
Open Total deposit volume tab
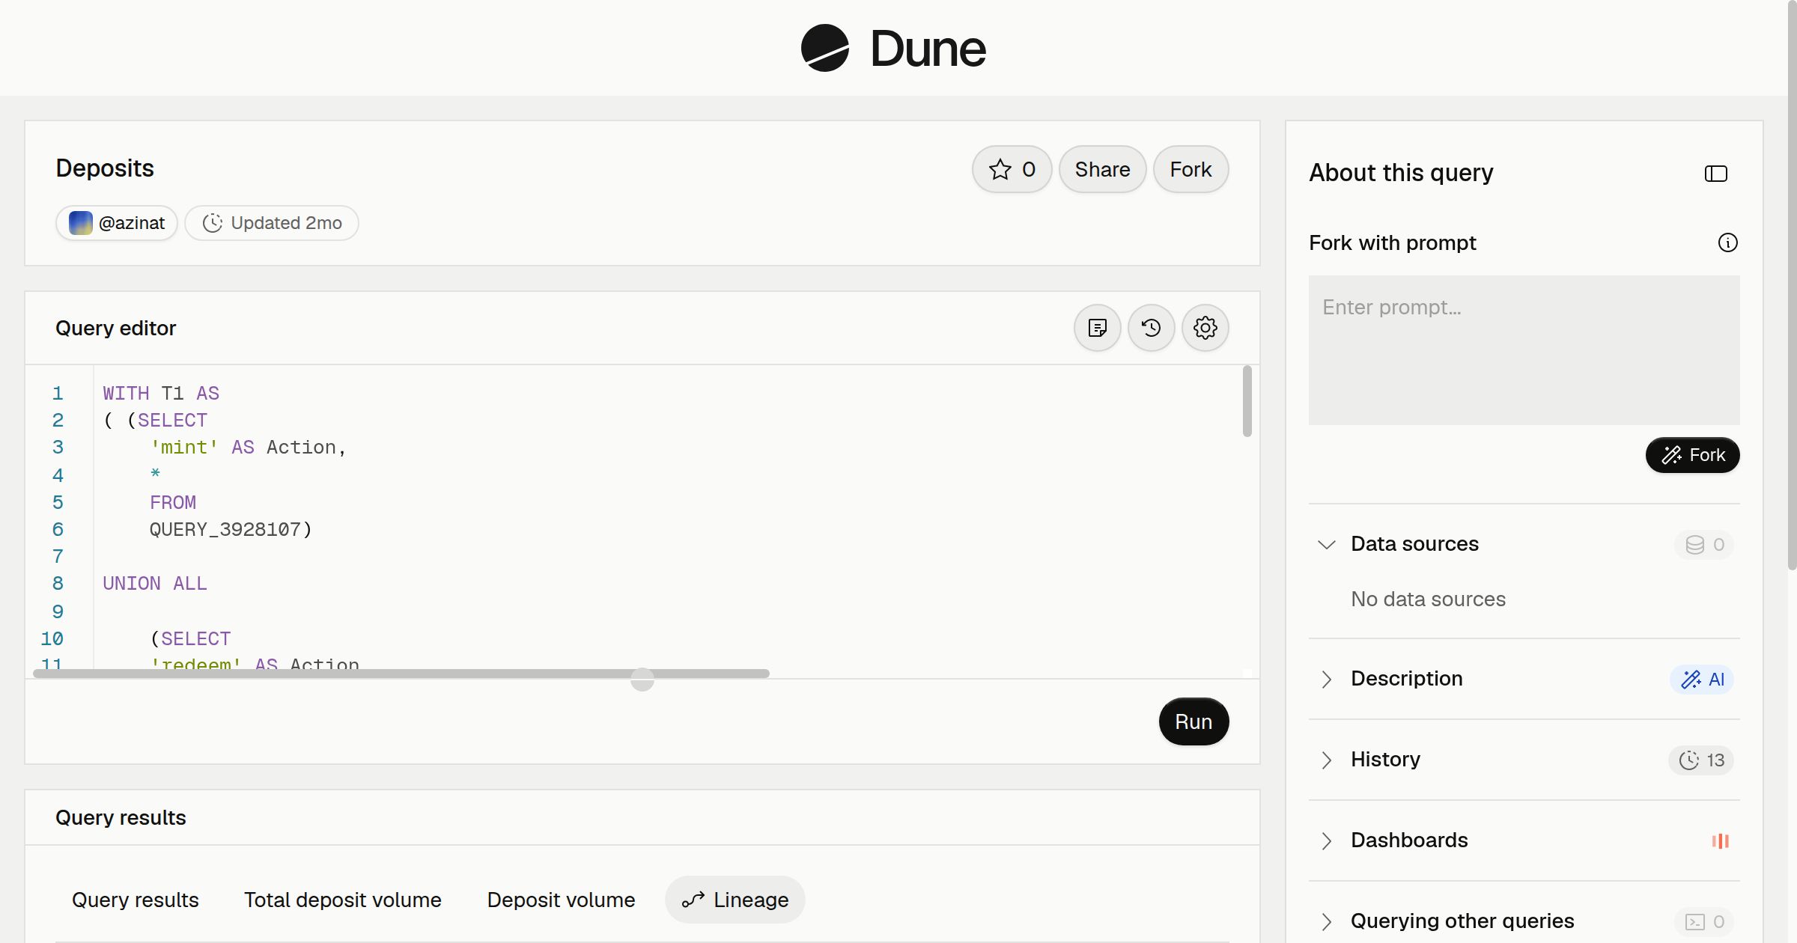pyautogui.click(x=343, y=900)
